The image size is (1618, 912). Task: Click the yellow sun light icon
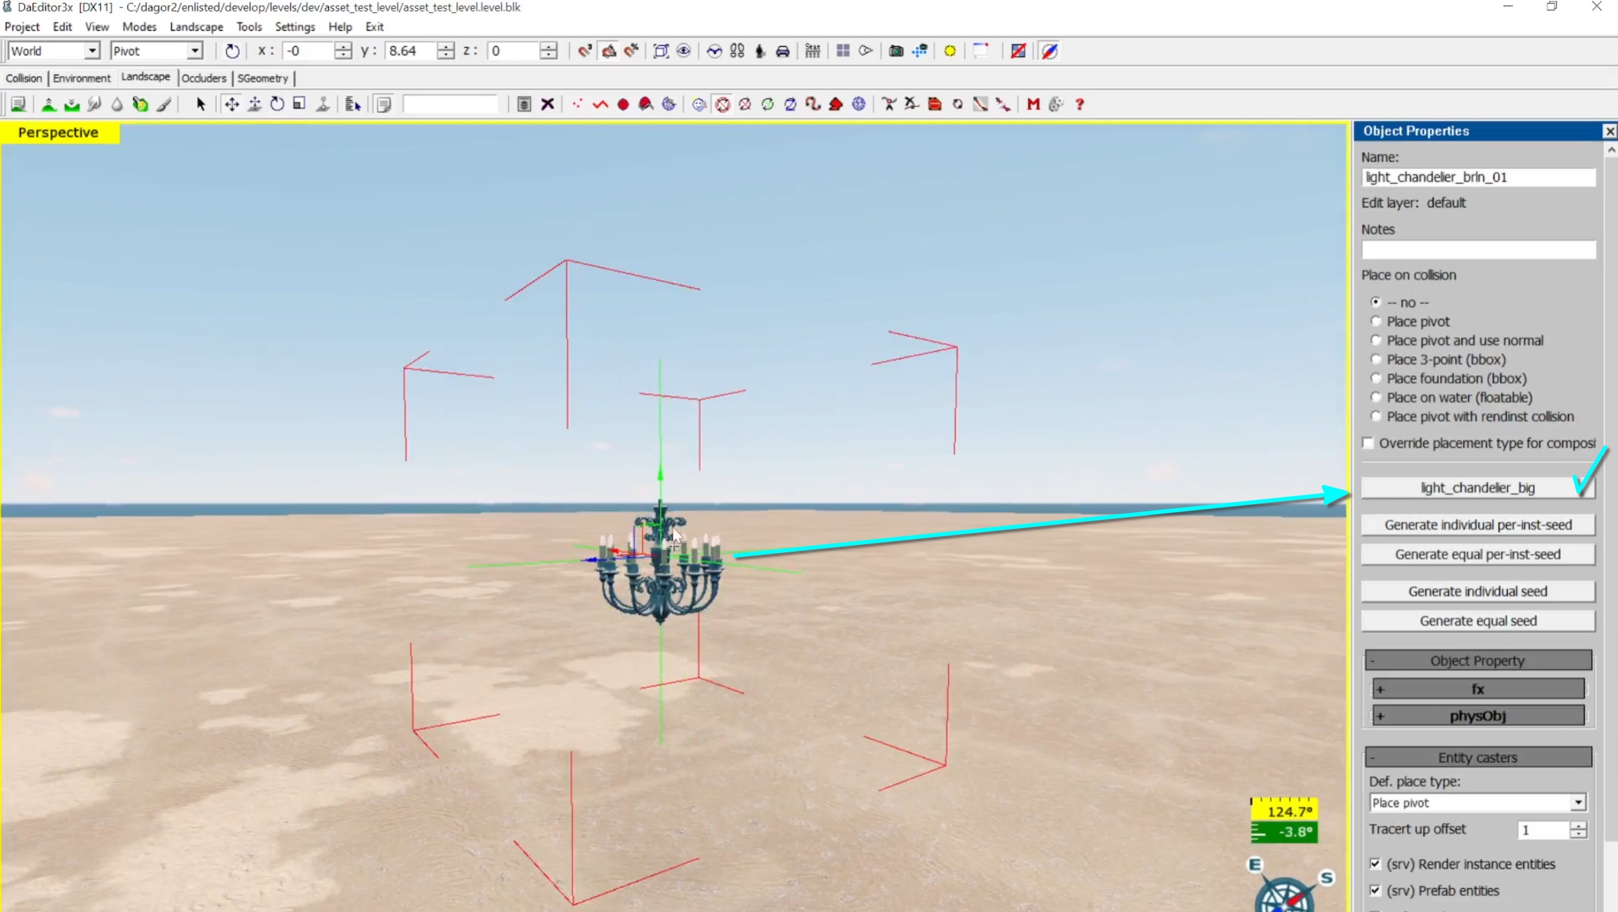(x=949, y=51)
